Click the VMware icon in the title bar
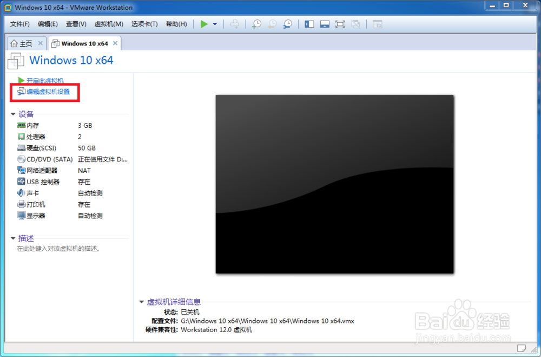 (x=8, y=7)
